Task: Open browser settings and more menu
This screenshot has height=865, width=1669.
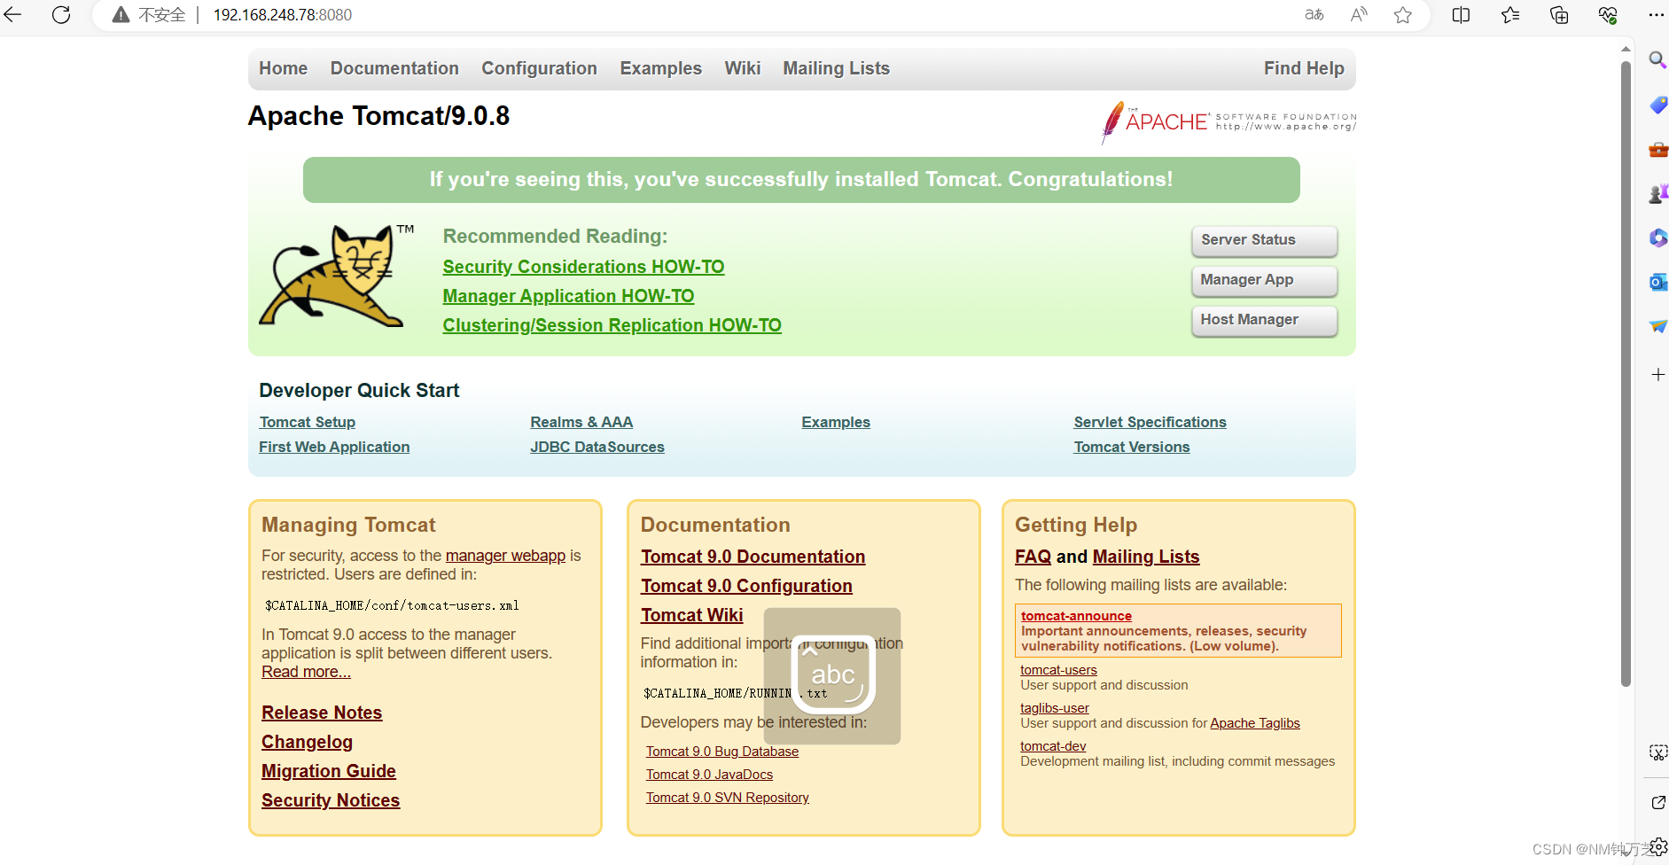Action: tap(1656, 15)
